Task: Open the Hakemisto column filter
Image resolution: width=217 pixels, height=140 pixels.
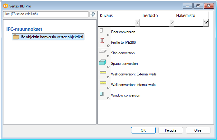Action: pyautogui.click(x=206, y=23)
